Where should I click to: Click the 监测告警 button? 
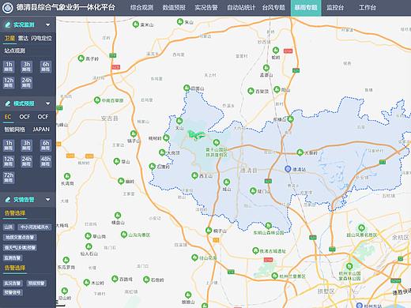[13, 257]
